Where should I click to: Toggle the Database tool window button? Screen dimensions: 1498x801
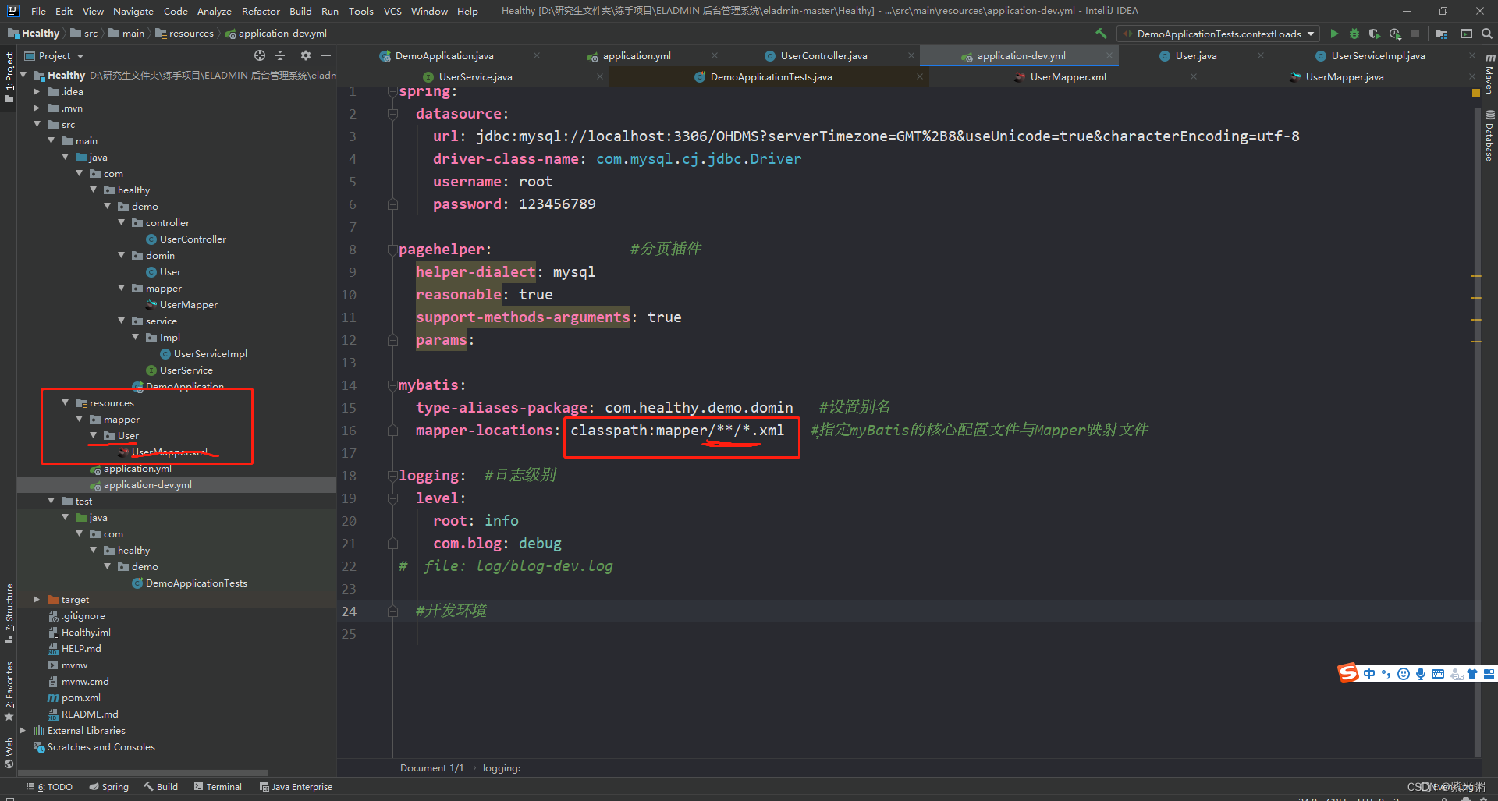[x=1489, y=136]
